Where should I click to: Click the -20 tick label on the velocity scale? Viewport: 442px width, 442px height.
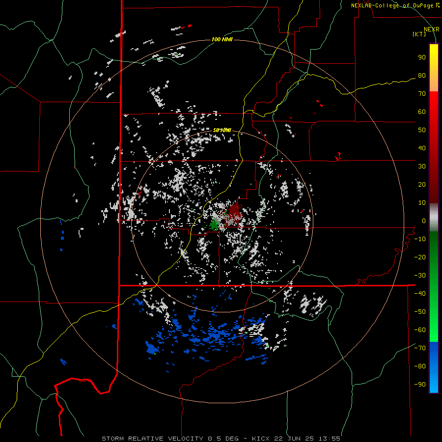(420, 257)
